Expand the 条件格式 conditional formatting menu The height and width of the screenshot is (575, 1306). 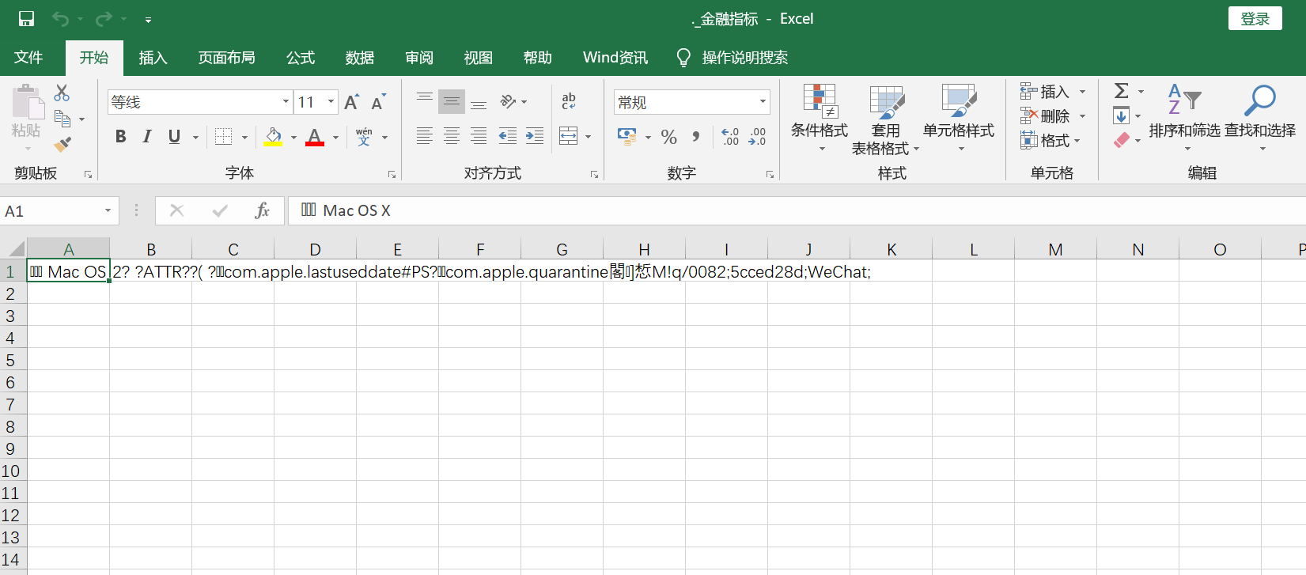tap(820, 118)
